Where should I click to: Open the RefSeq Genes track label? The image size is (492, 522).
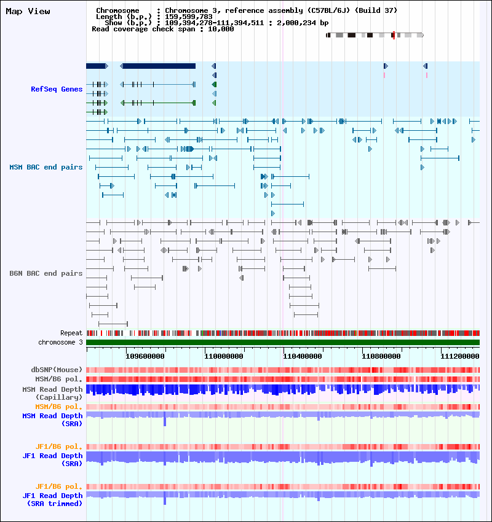click(x=57, y=89)
